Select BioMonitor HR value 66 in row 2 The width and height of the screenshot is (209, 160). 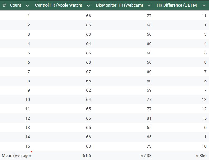[149, 25]
